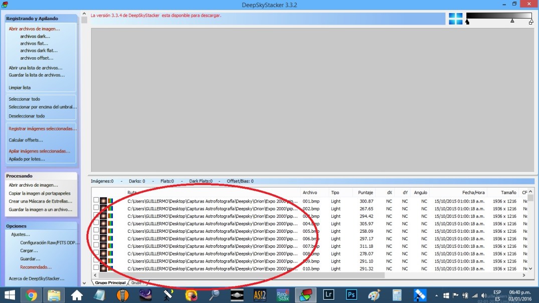This screenshot has height=303, width=539.
Task: Enable the checkbox for 008.bmp
Action: pos(96,253)
